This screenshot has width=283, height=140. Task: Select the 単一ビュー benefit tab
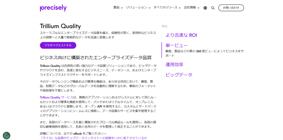tap(177, 46)
